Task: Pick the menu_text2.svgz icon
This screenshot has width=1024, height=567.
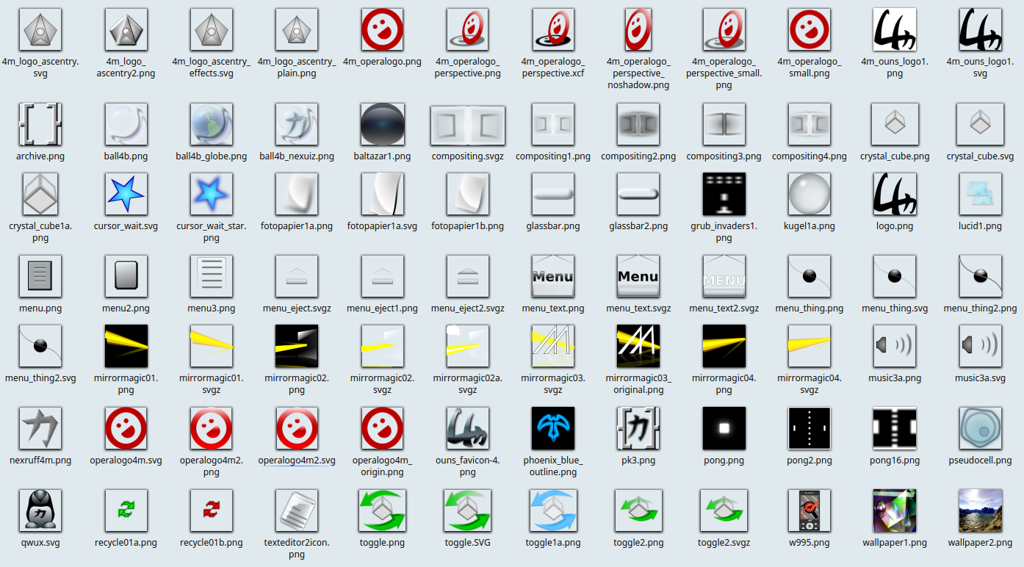Action: click(724, 276)
